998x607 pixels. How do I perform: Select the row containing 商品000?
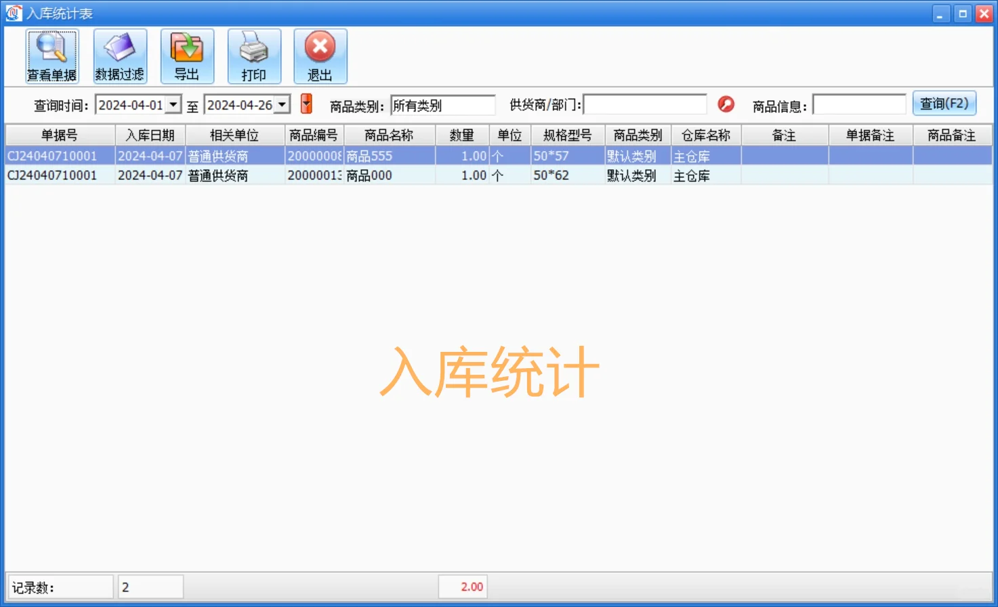pyautogui.click(x=390, y=175)
